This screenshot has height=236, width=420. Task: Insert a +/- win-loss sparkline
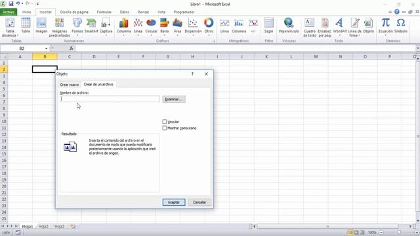[253, 26]
